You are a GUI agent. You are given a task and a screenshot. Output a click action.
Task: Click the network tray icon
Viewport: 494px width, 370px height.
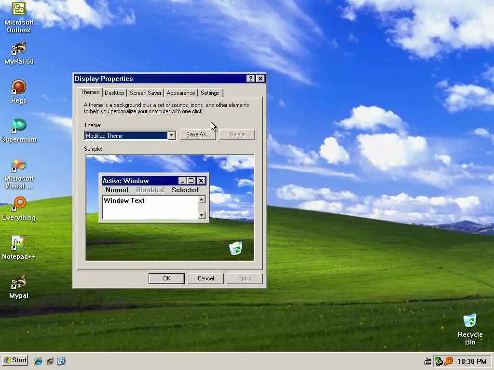439,361
